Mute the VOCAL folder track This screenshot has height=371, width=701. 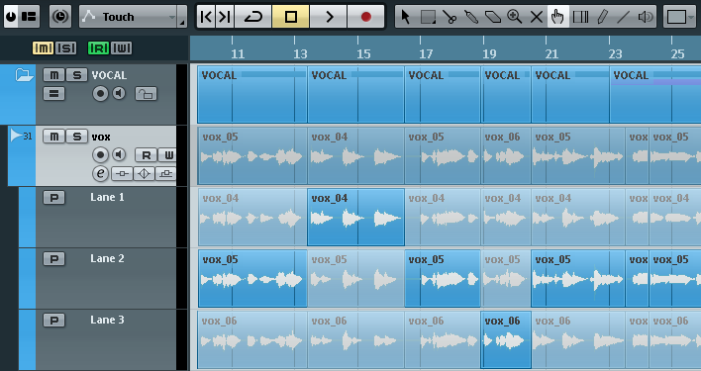[x=54, y=75]
